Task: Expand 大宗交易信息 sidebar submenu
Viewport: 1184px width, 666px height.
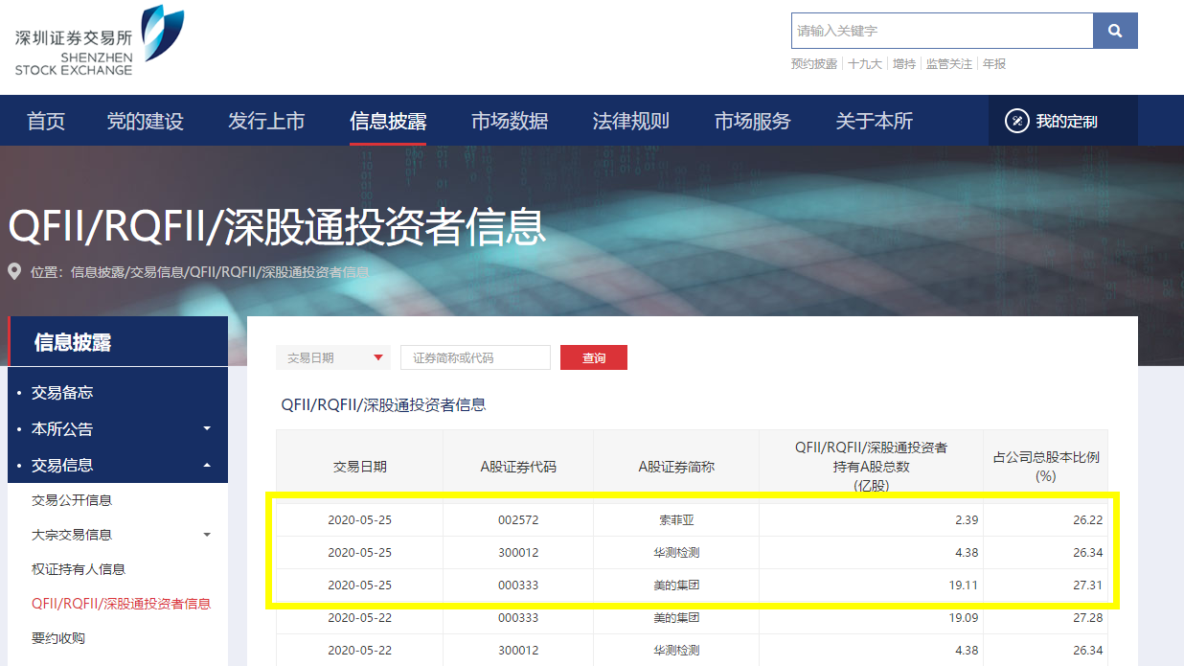Action: (x=118, y=535)
